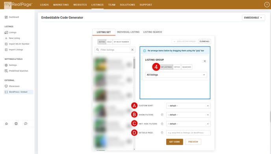The width and height of the screenshot is (271, 154).
Task: Click the Listings house icon
Action: coord(6,33)
